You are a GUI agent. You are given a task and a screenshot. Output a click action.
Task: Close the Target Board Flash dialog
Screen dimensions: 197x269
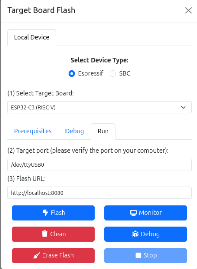click(188, 10)
